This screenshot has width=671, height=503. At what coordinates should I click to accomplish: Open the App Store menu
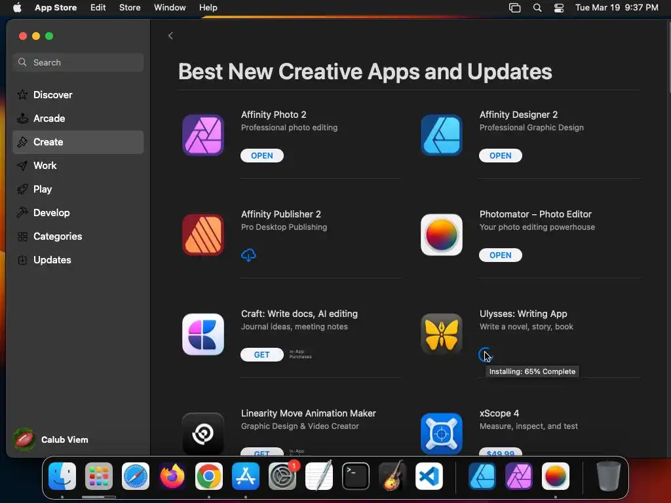click(x=56, y=7)
